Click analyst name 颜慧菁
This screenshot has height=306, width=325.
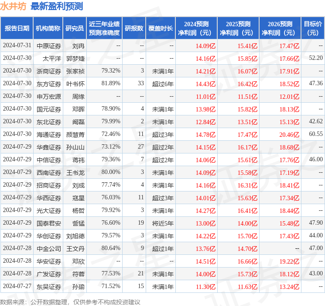click(75, 135)
